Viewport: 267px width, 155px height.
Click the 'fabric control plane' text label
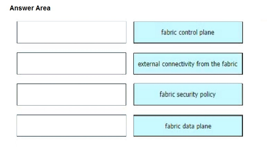point(188,32)
